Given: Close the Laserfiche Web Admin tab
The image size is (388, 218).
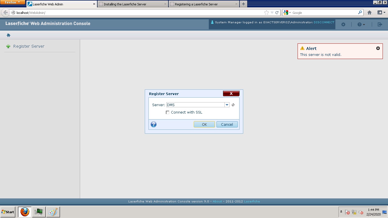Looking at the screenshot, I should pyautogui.click(x=94, y=4).
